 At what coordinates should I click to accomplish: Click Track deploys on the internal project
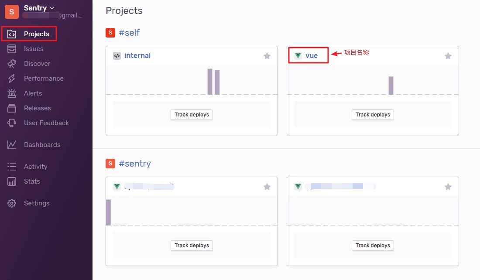pyautogui.click(x=192, y=114)
